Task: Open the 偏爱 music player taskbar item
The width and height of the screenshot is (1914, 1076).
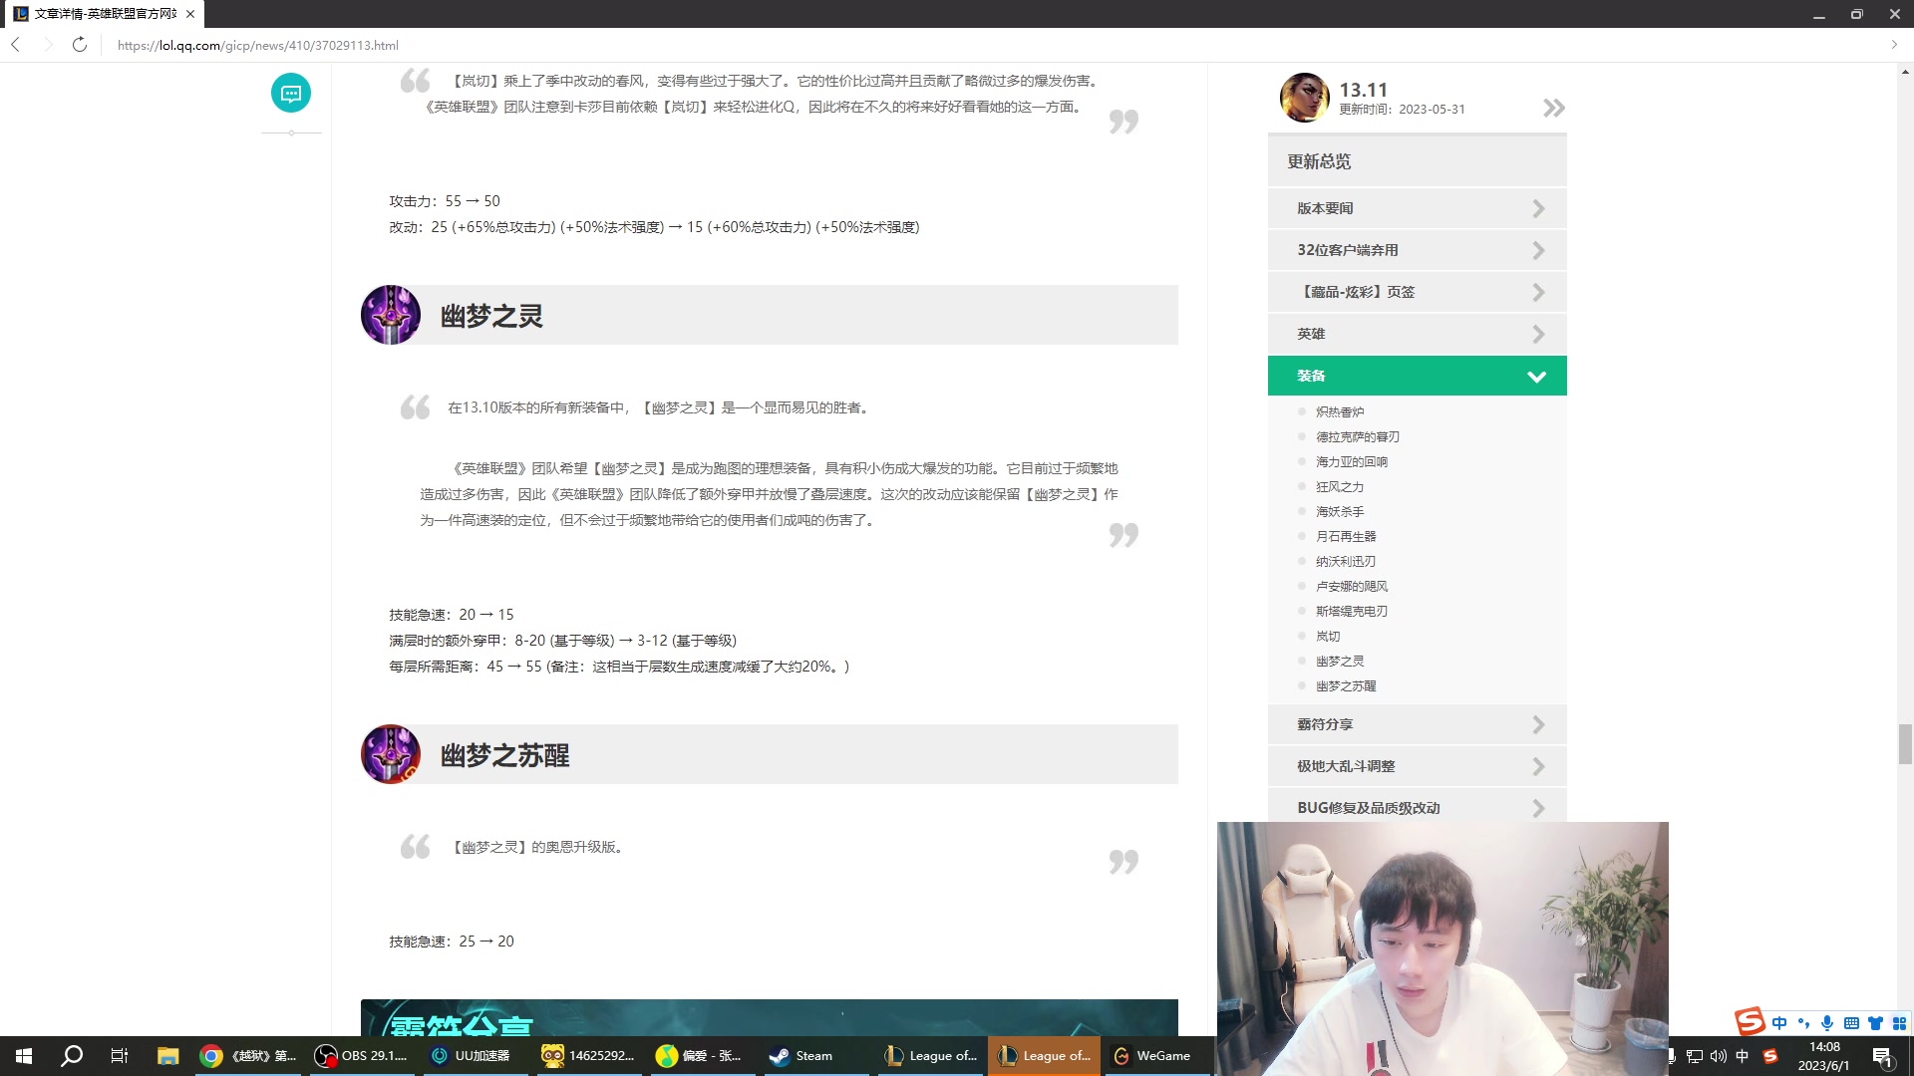Action: (703, 1056)
